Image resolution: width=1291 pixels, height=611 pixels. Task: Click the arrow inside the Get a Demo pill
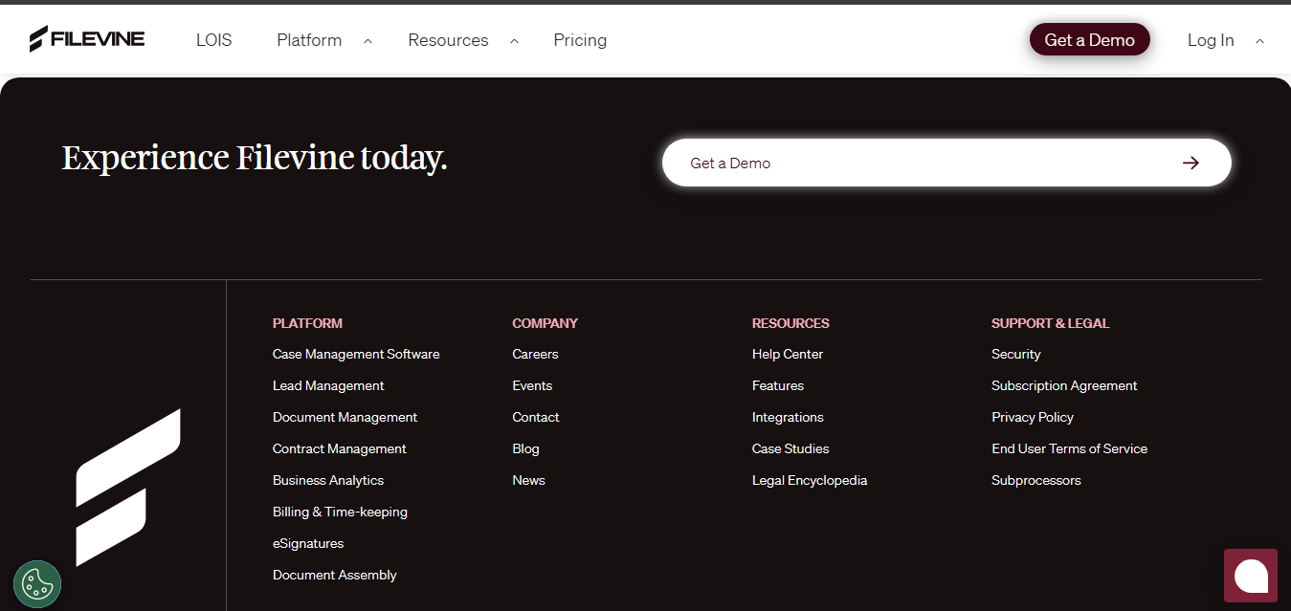click(x=1190, y=162)
